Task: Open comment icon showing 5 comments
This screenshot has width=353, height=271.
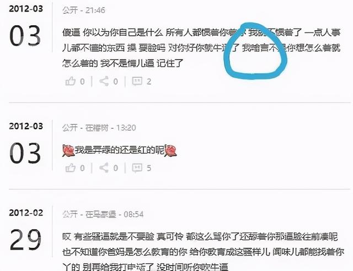Action: tap(137, 167)
